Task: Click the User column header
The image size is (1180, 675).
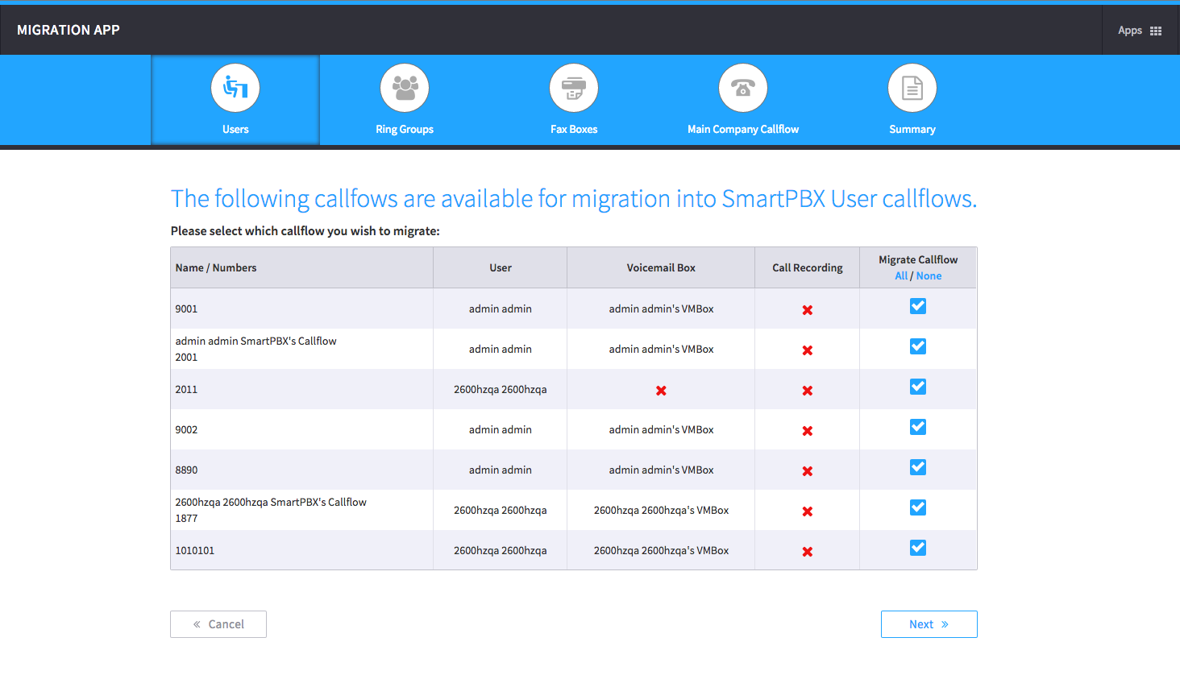Action: 501,267
